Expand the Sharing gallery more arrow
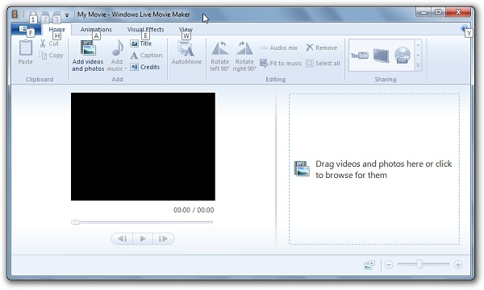 [418, 65]
